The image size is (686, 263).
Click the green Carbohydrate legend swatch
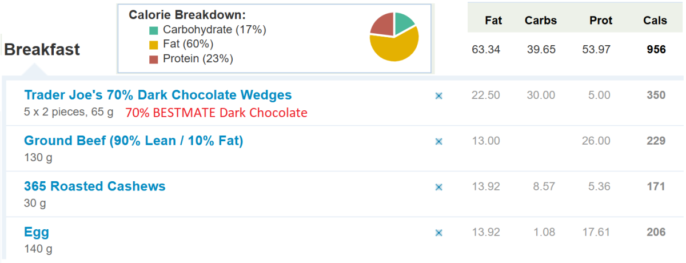[153, 30]
